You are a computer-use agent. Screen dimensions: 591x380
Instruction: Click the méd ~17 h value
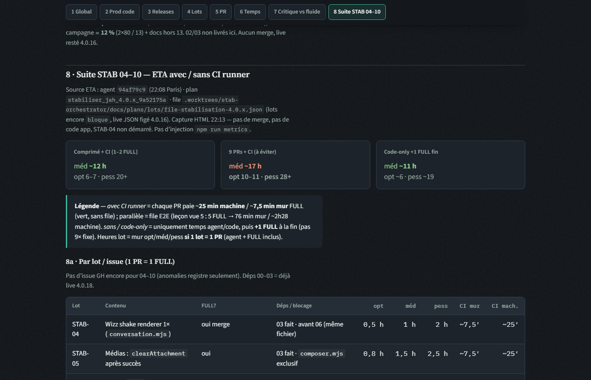tap(245, 166)
